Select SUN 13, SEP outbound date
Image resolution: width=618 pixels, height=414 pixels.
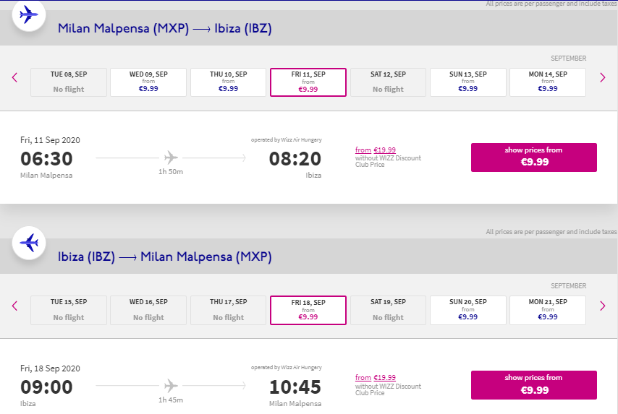click(467, 82)
